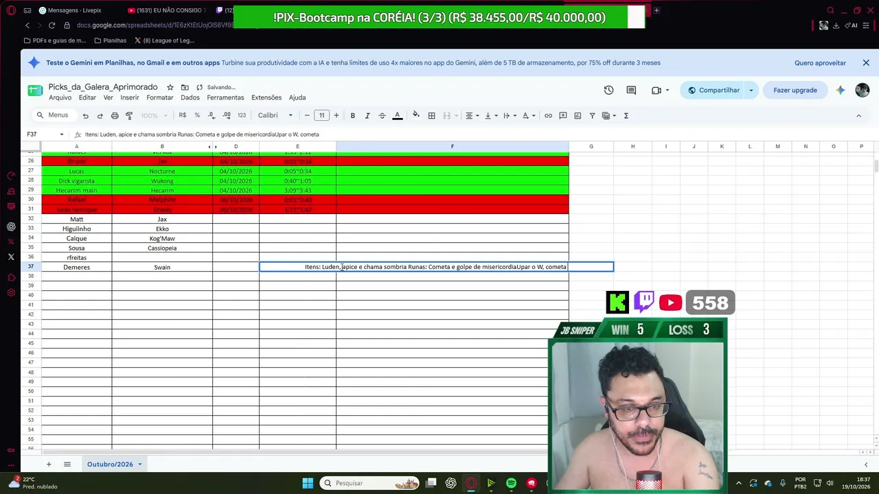
Task: Insert a chart from toolbar
Action: point(578,116)
